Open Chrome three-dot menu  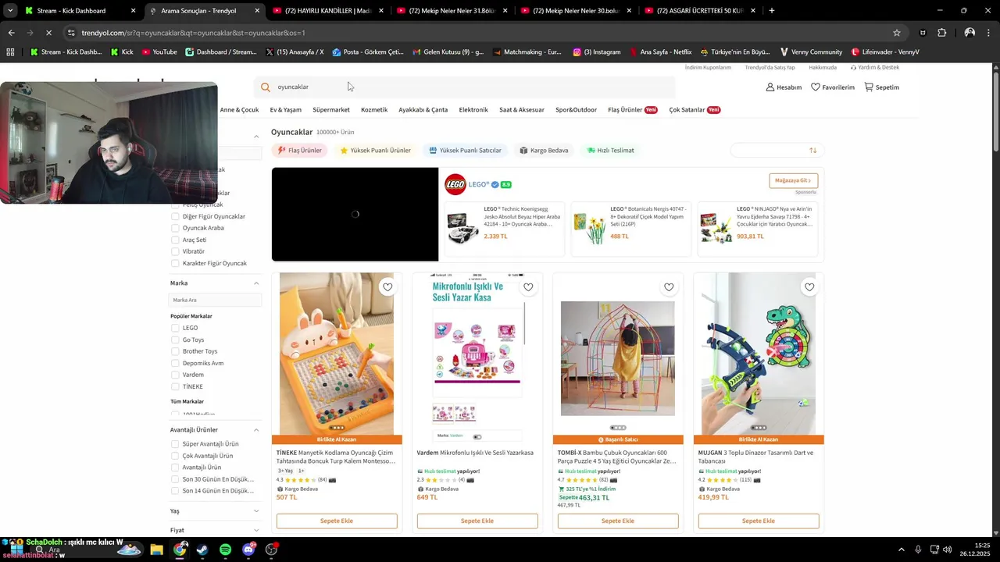coord(989,33)
